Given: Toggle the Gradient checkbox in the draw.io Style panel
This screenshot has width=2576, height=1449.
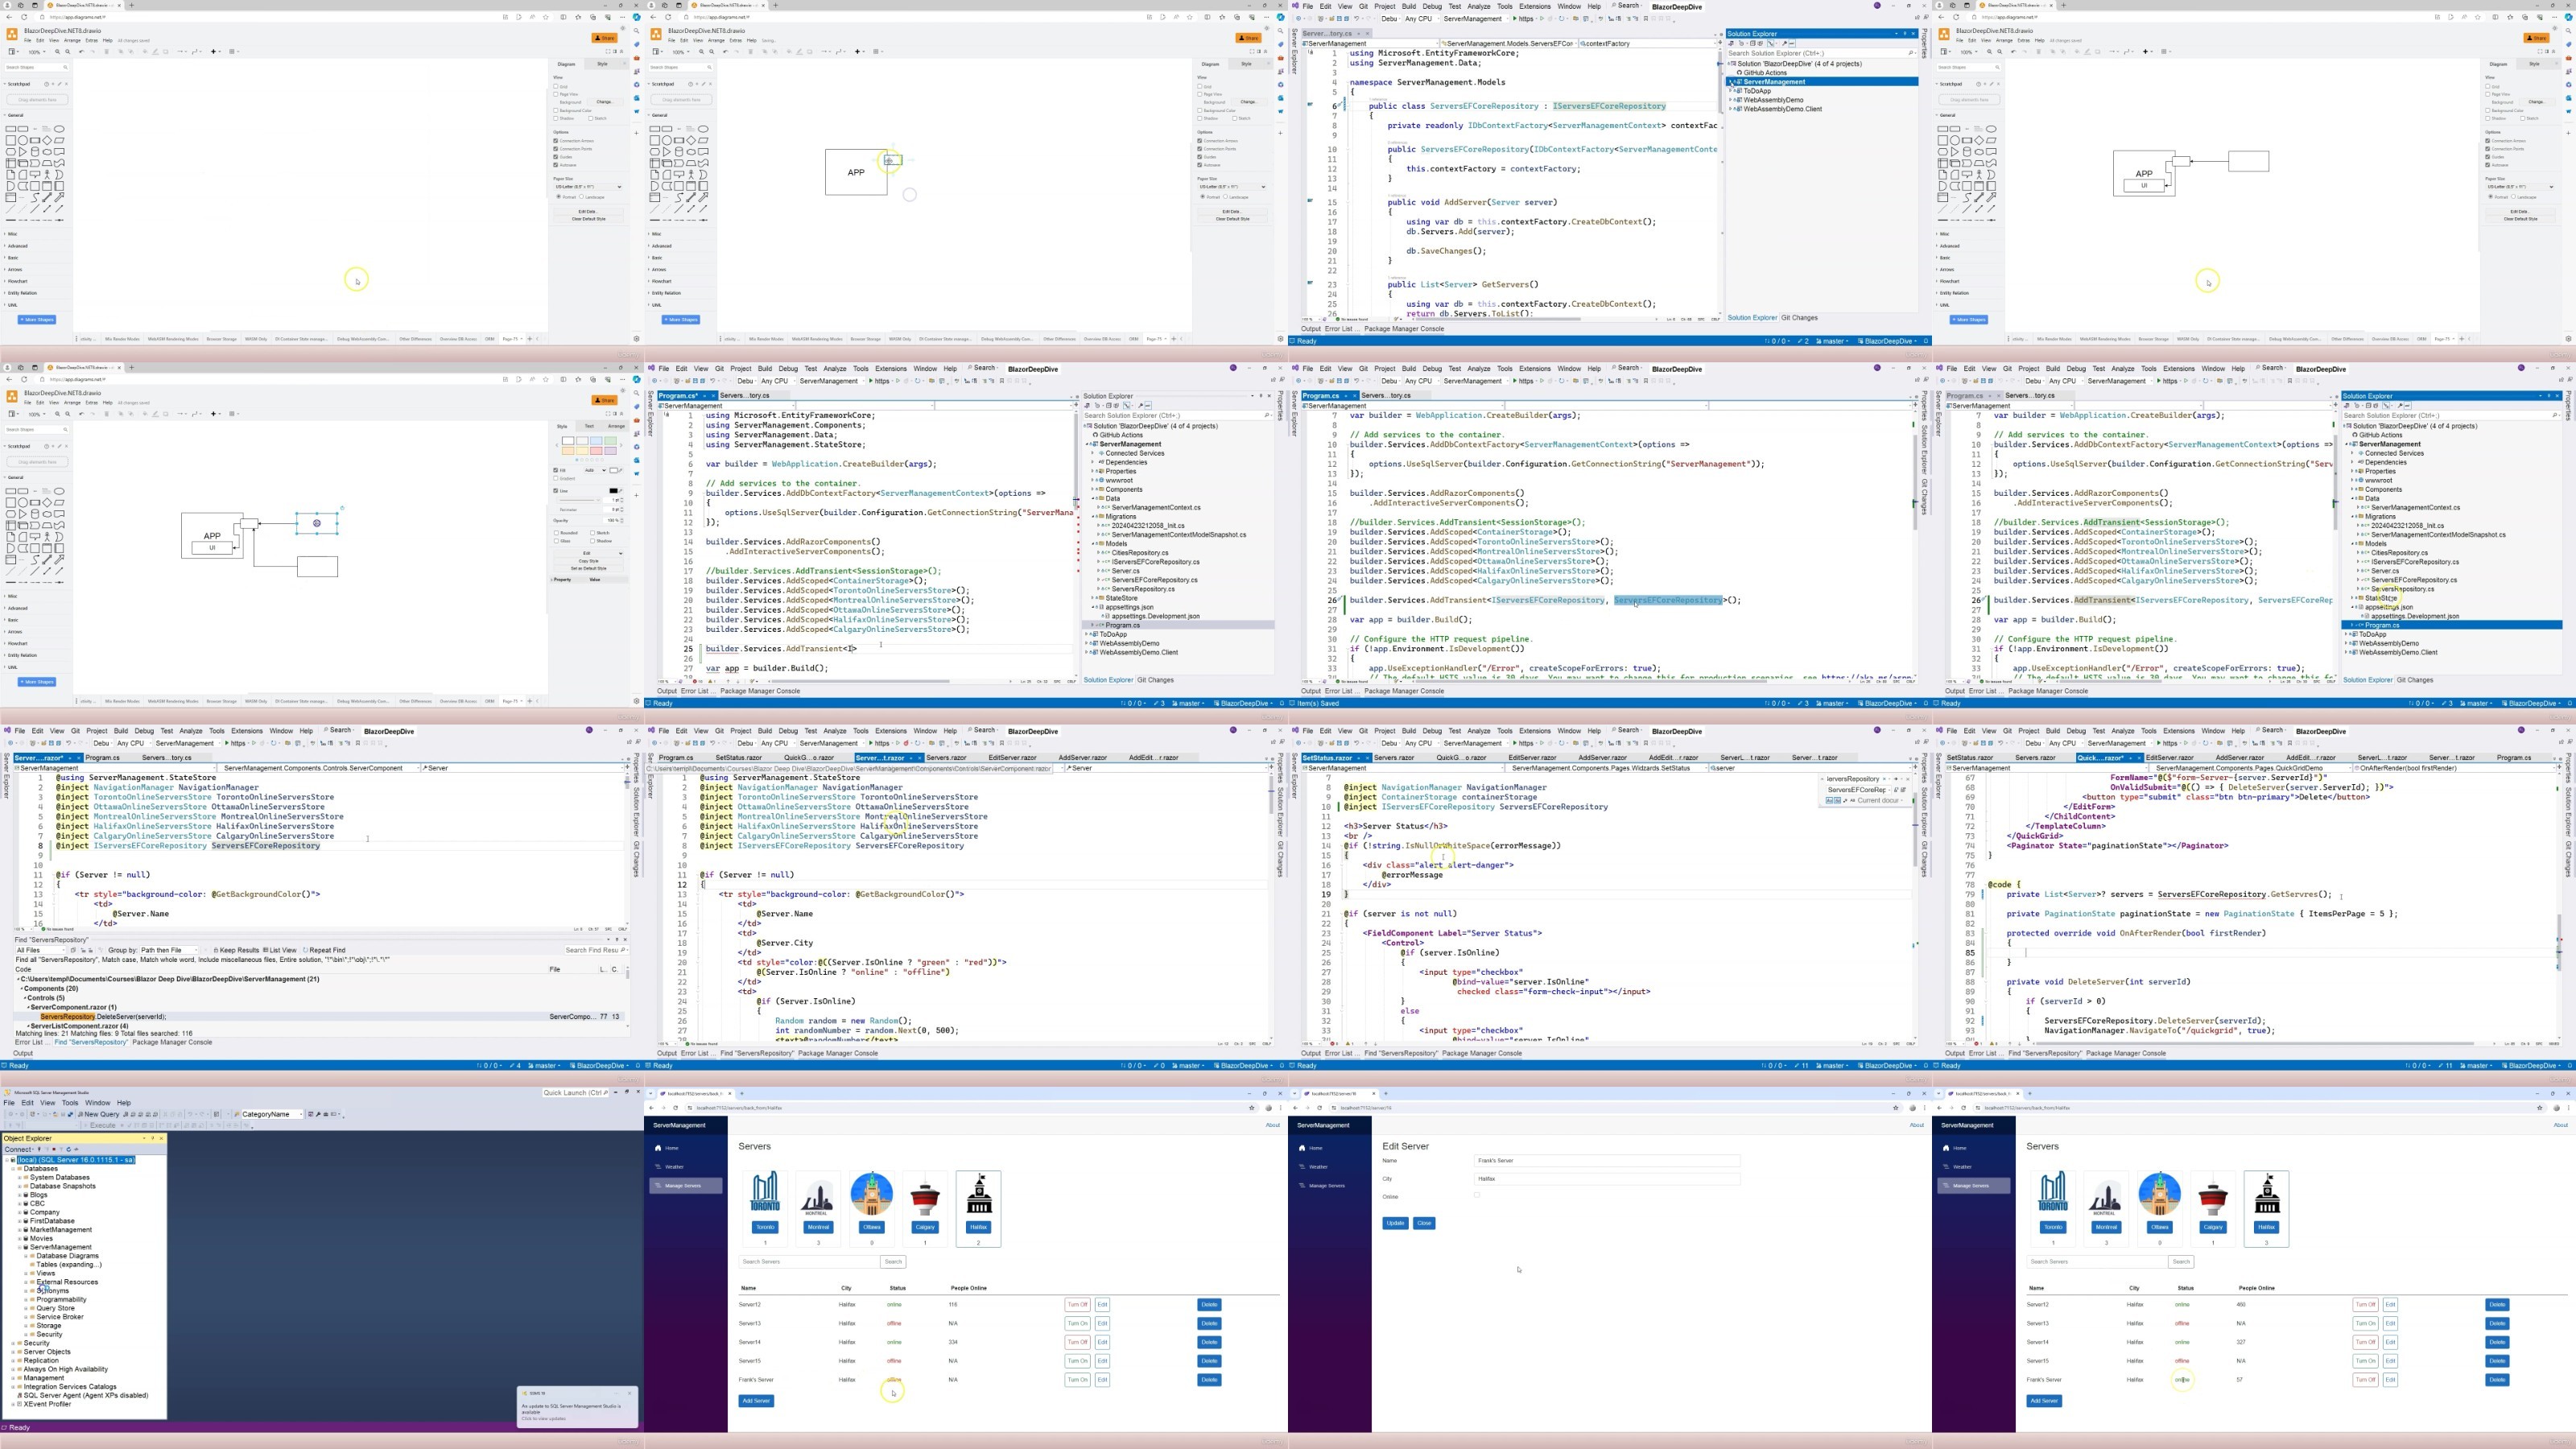Looking at the screenshot, I should (556, 479).
